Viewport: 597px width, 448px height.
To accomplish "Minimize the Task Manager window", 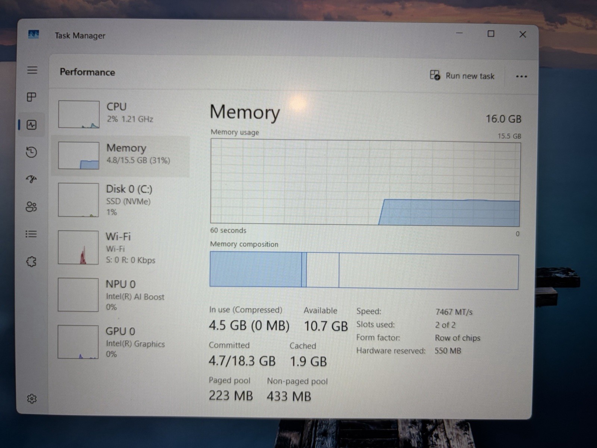I will pyautogui.click(x=459, y=34).
